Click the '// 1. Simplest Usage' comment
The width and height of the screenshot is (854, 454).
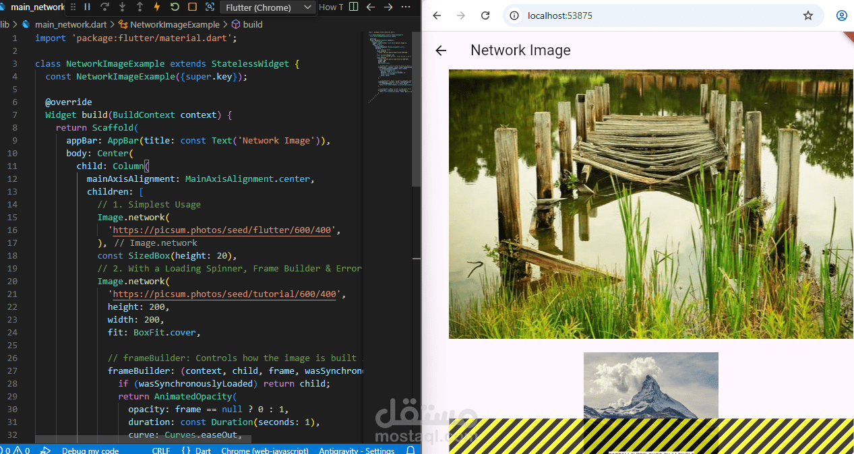(x=149, y=205)
